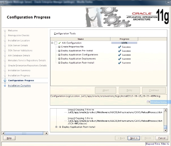Click the sidebar horizontal scrollbar right arrow
Viewport: 171px width, 146px height.
(46, 133)
